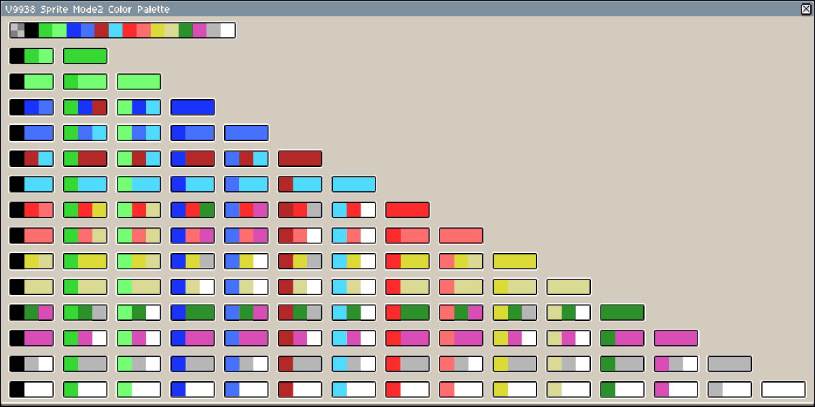Viewport: 815px width, 407px height.
Task: Select the green, red, yellow combo swatch
Action: [x=85, y=210]
